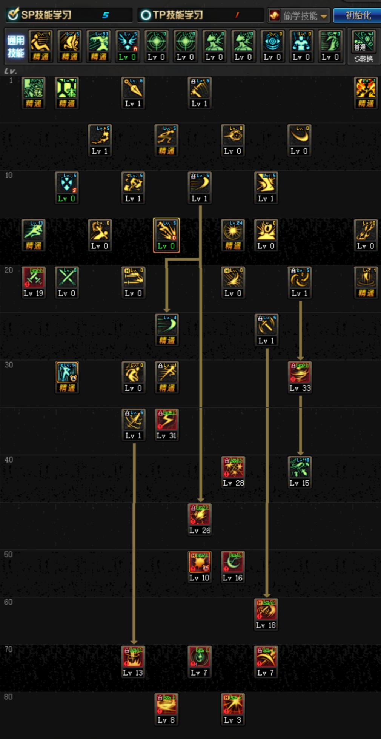This screenshot has width=381, height=739.
Task: Open the 偷学技能 dropdown
Action: coord(298,15)
